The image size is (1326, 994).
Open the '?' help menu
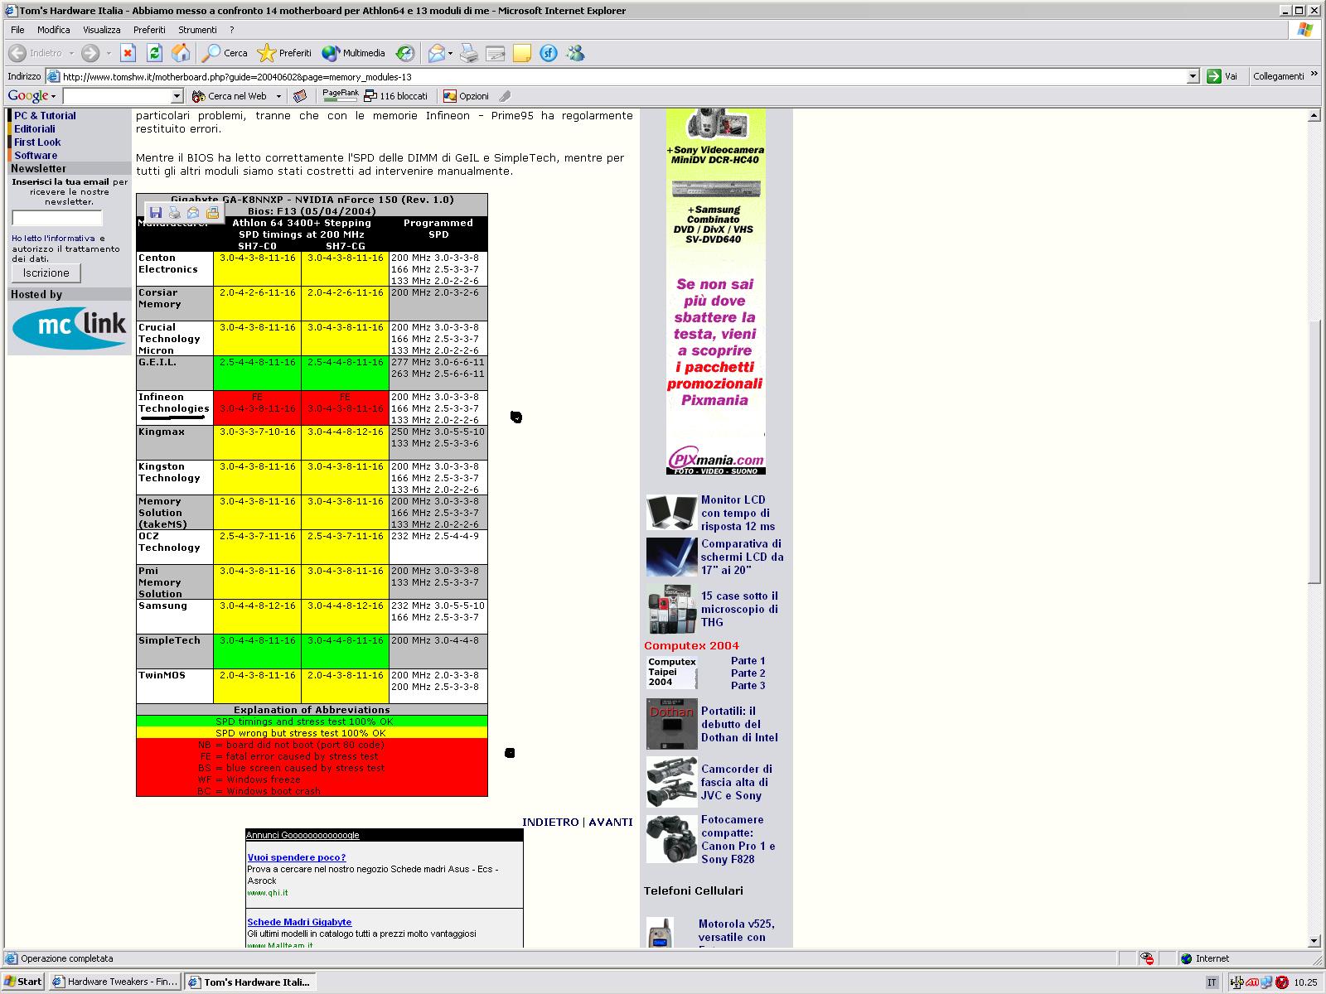pos(232,30)
